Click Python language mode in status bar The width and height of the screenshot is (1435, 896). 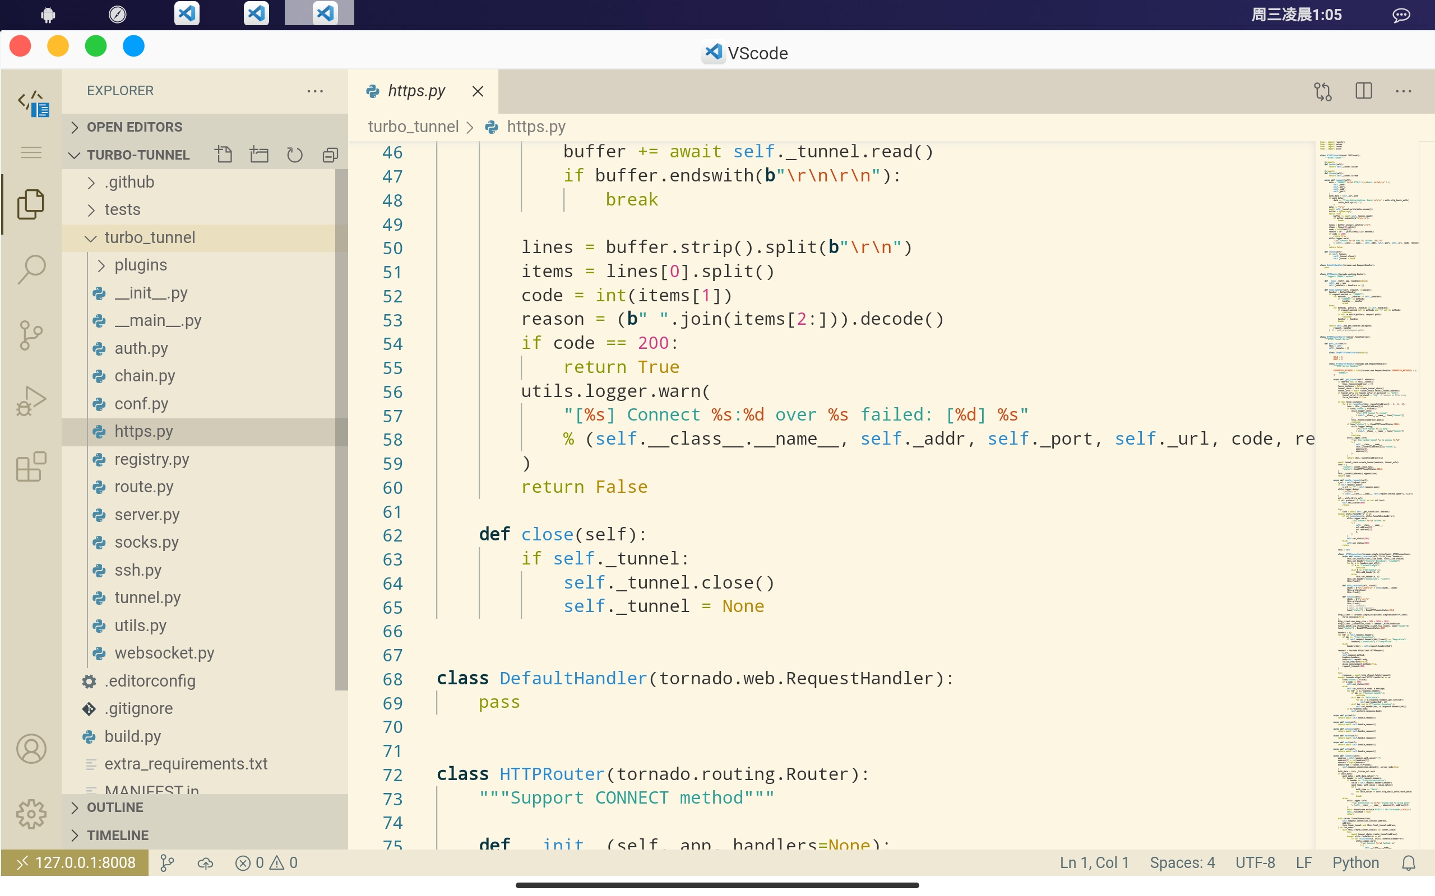pos(1355,863)
